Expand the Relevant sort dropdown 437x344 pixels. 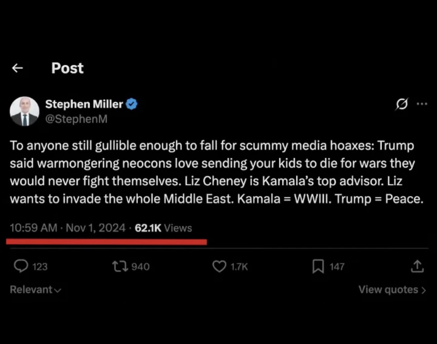click(35, 290)
